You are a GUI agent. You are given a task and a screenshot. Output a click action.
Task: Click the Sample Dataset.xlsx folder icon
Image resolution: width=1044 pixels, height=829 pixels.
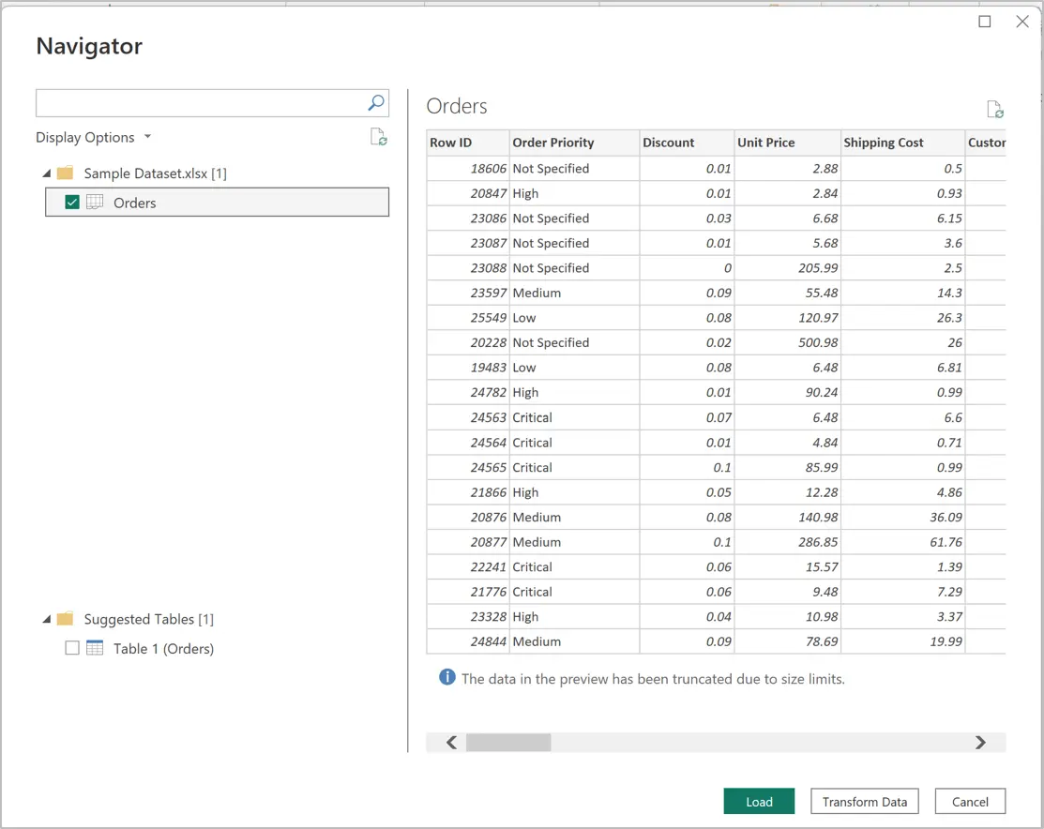[x=66, y=173]
